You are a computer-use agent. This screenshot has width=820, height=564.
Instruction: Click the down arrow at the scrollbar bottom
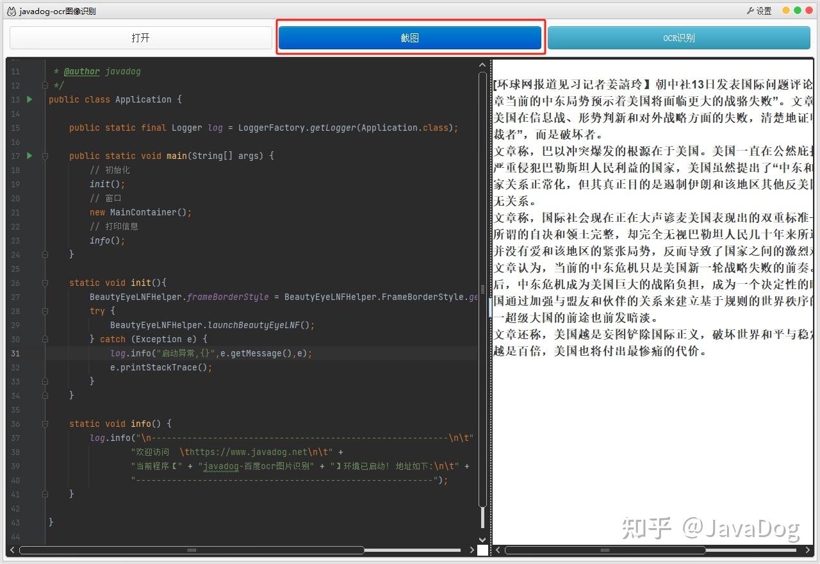click(482, 540)
